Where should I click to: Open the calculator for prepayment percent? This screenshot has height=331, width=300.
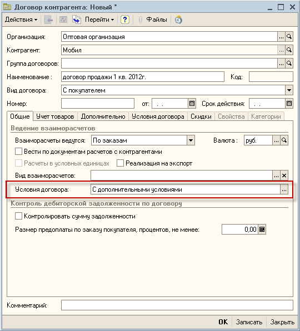(262, 230)
